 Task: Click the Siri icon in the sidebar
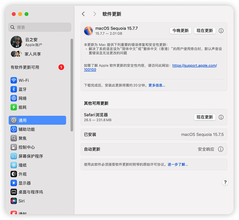14,201
